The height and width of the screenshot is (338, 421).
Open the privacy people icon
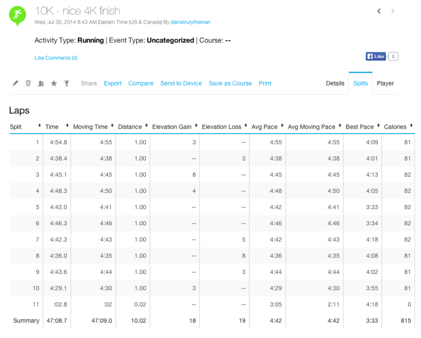41,83
